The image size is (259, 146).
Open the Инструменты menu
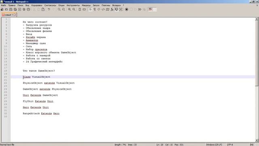pos(73,5)
